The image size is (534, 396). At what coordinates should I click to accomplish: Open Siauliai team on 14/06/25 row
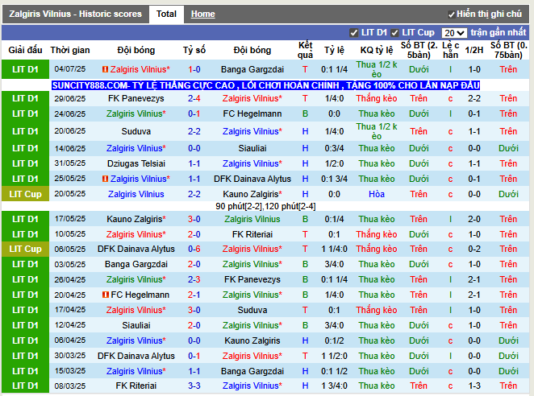[x=252, y=149]
